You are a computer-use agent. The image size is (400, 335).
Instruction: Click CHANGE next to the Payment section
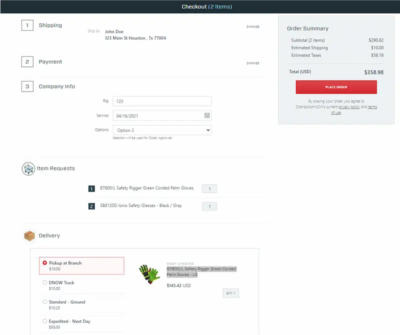[253, 63]
